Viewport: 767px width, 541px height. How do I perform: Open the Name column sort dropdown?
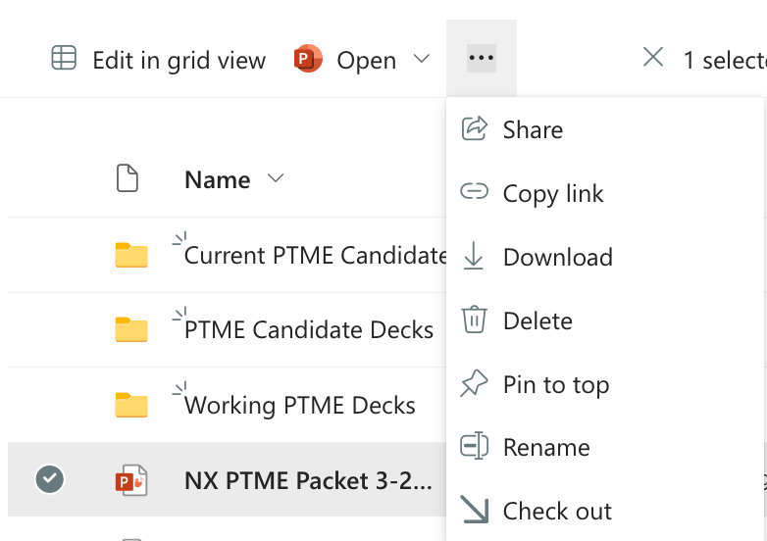[276, 179]
